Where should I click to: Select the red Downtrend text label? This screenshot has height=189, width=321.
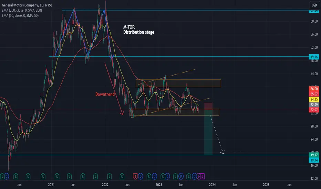point(105,94)
